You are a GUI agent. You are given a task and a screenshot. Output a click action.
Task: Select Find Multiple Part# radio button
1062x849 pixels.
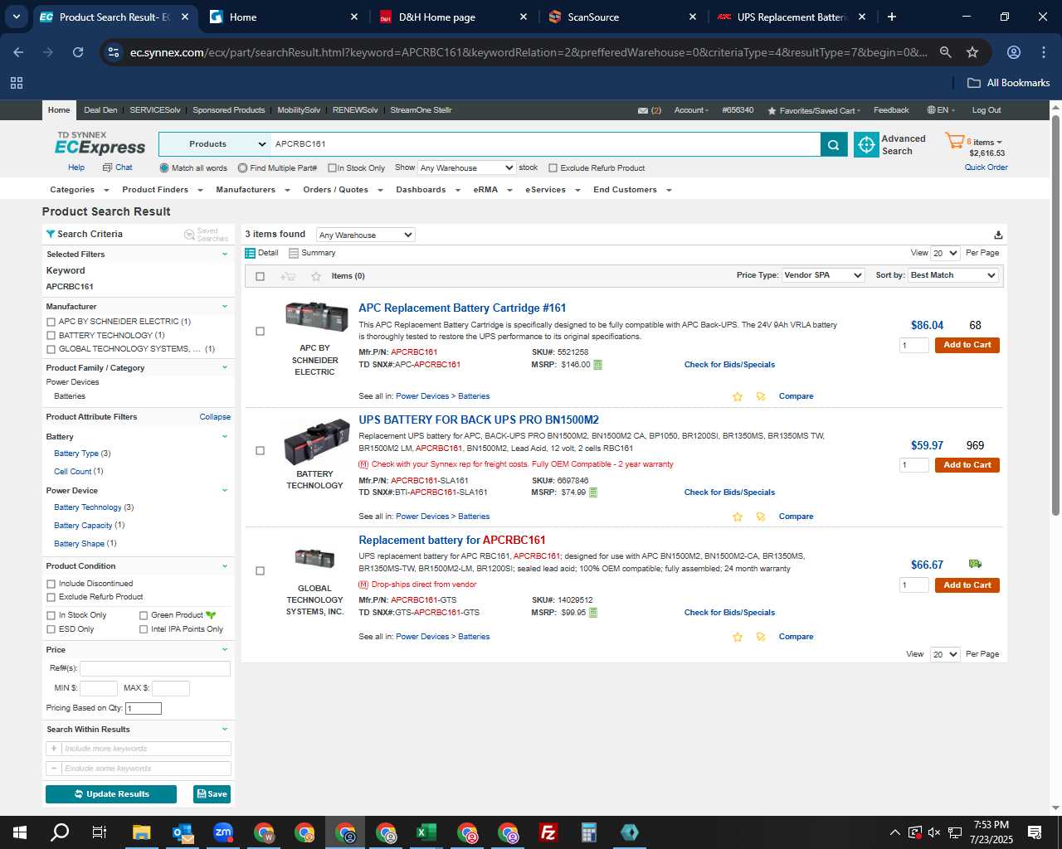(x=242, y=168)
